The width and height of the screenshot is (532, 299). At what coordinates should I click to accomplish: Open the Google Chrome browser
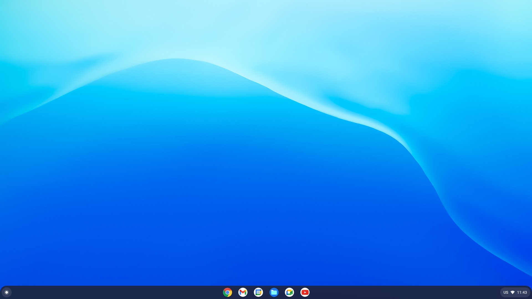click(227, 292)
